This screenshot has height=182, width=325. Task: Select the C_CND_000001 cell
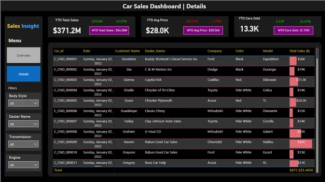click(66, 59)
